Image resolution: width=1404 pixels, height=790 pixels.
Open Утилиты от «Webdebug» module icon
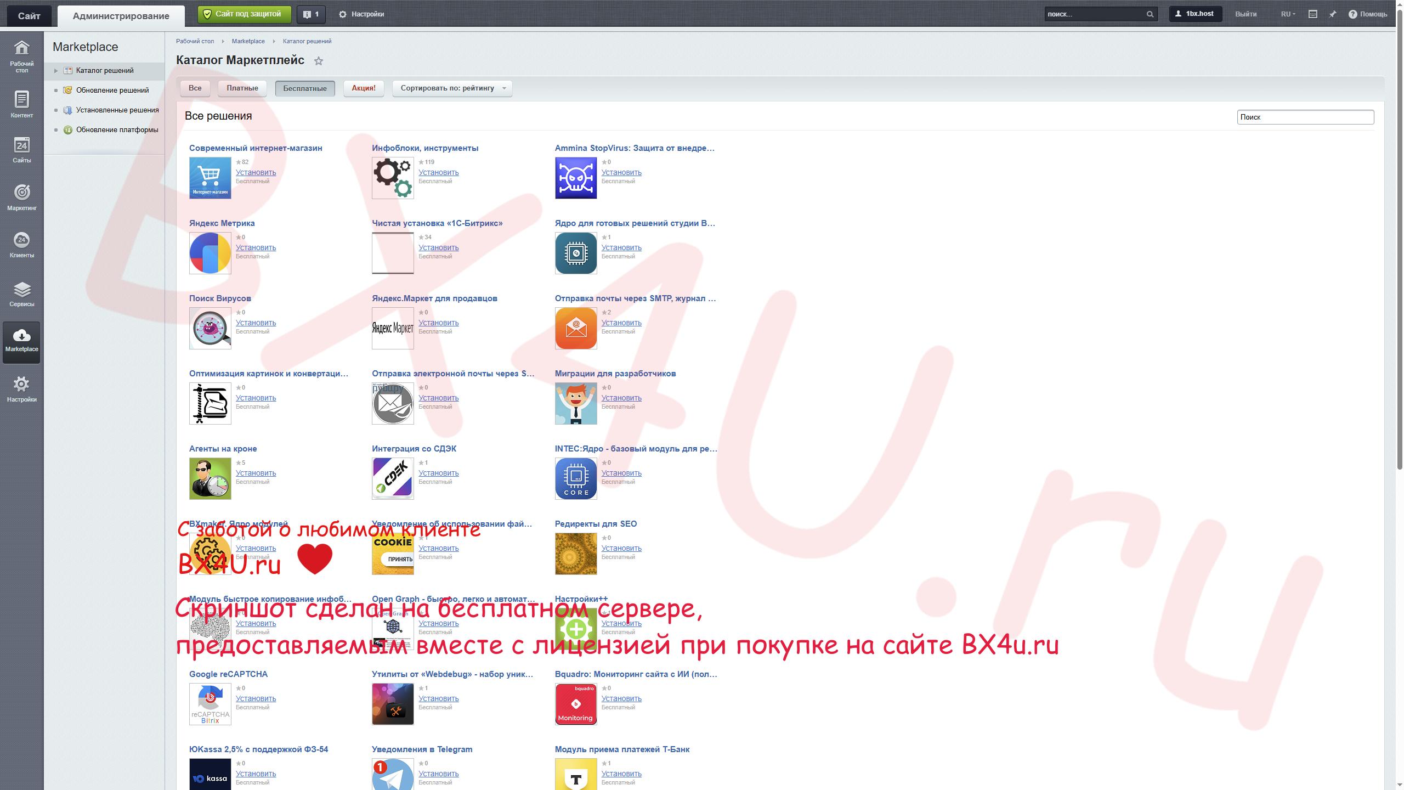(393, 704)
